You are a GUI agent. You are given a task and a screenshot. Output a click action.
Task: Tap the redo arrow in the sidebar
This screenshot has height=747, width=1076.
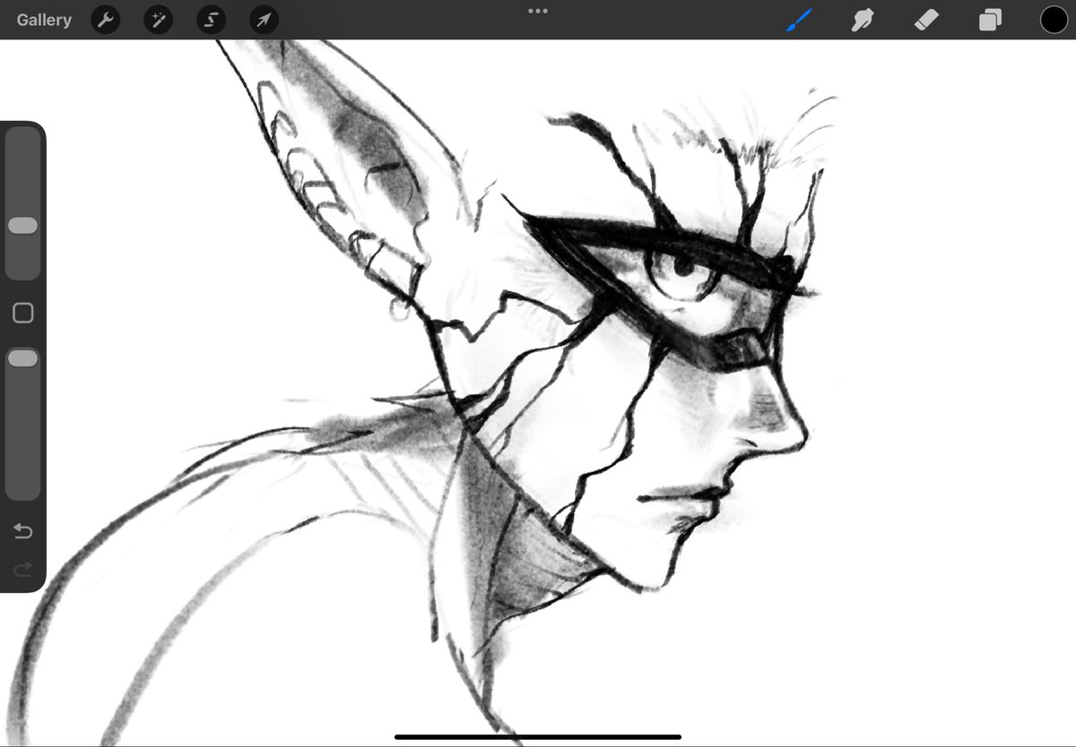[x=23, y=568]
